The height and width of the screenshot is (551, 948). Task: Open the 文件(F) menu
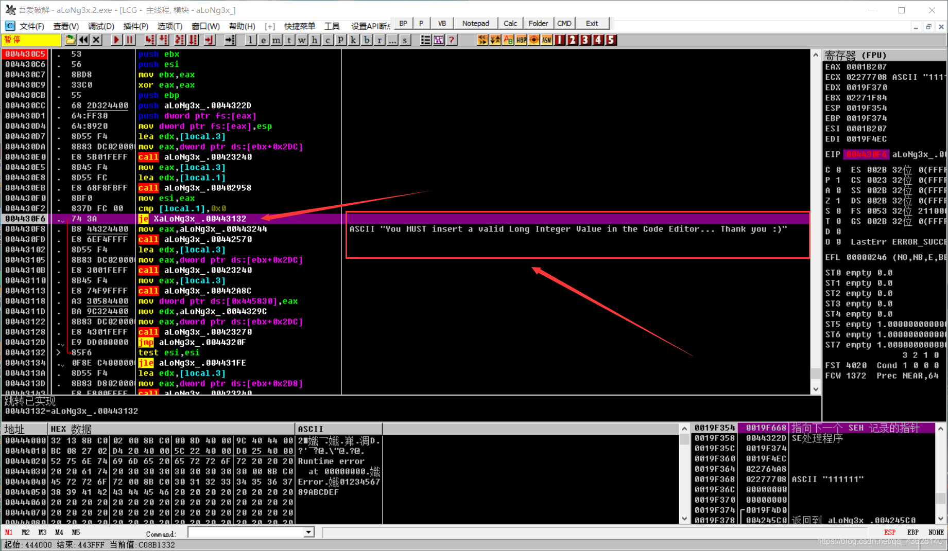pyautogui.click(x=31, y=26)
